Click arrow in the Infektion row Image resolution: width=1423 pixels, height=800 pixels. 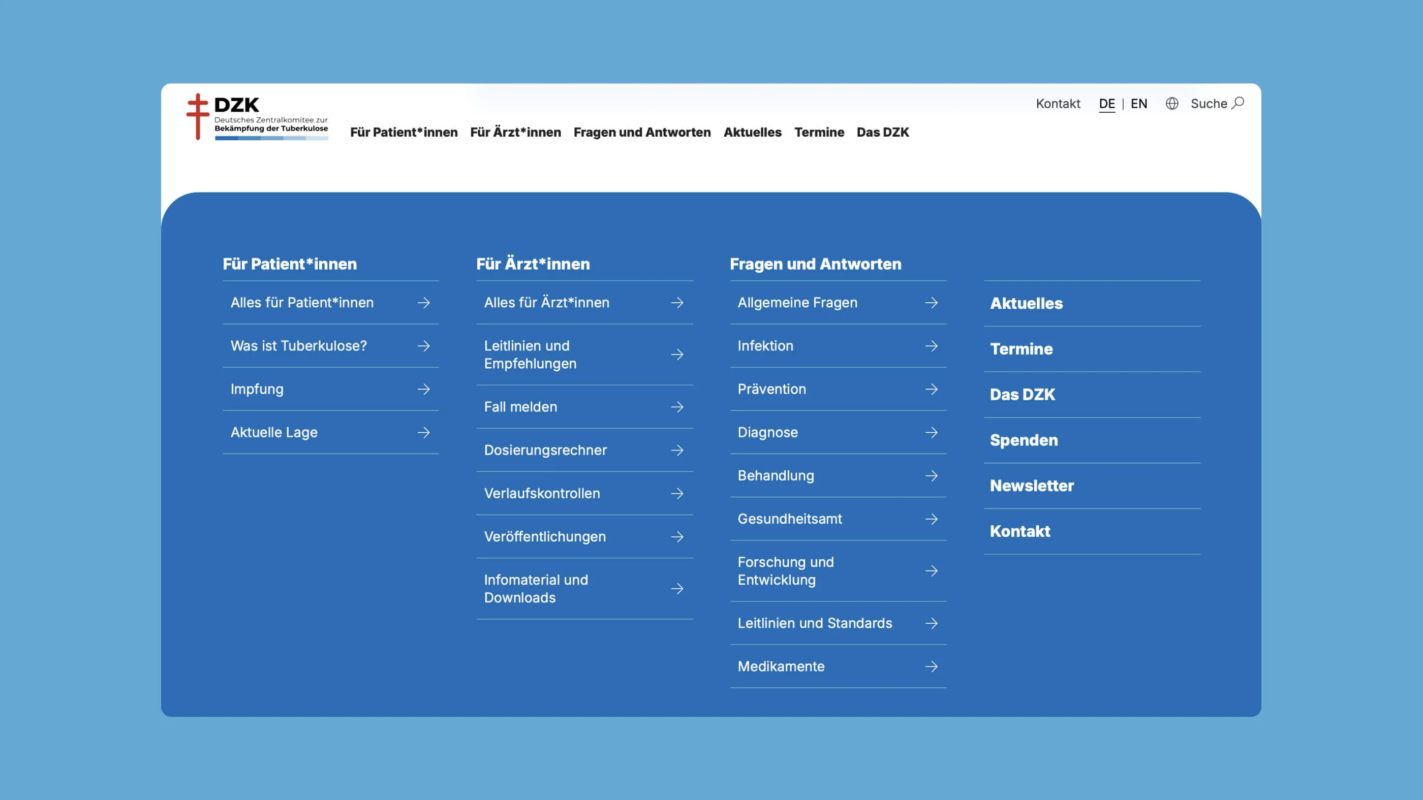[x=932, y=345]
